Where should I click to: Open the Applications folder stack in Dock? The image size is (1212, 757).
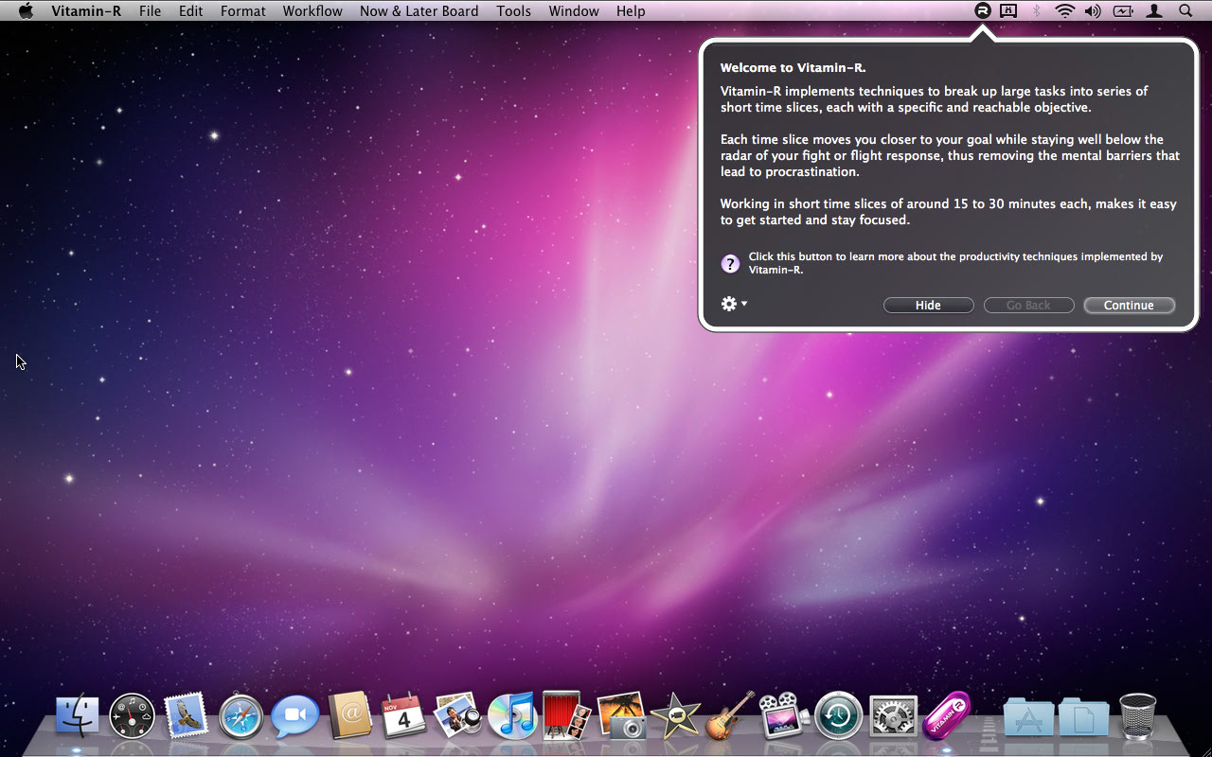pyautogui.click(x=1029, y=717)
